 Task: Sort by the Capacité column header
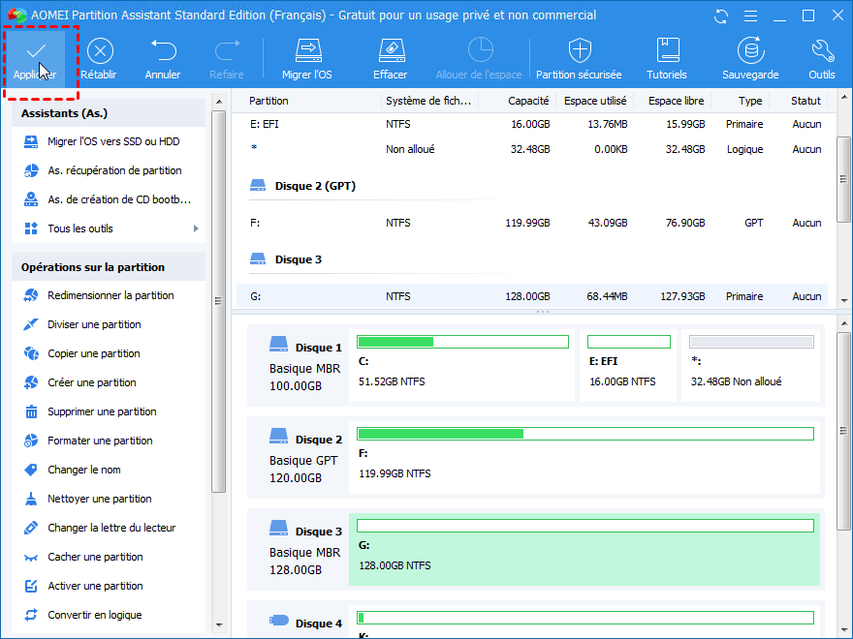coord(527,101)
